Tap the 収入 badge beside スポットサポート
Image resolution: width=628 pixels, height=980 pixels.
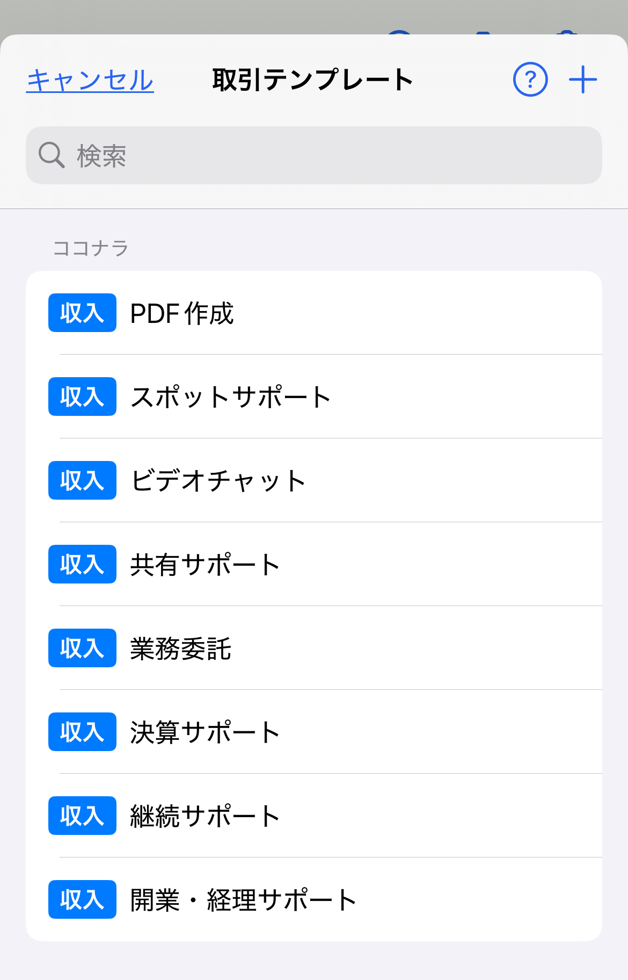(82, 397)
